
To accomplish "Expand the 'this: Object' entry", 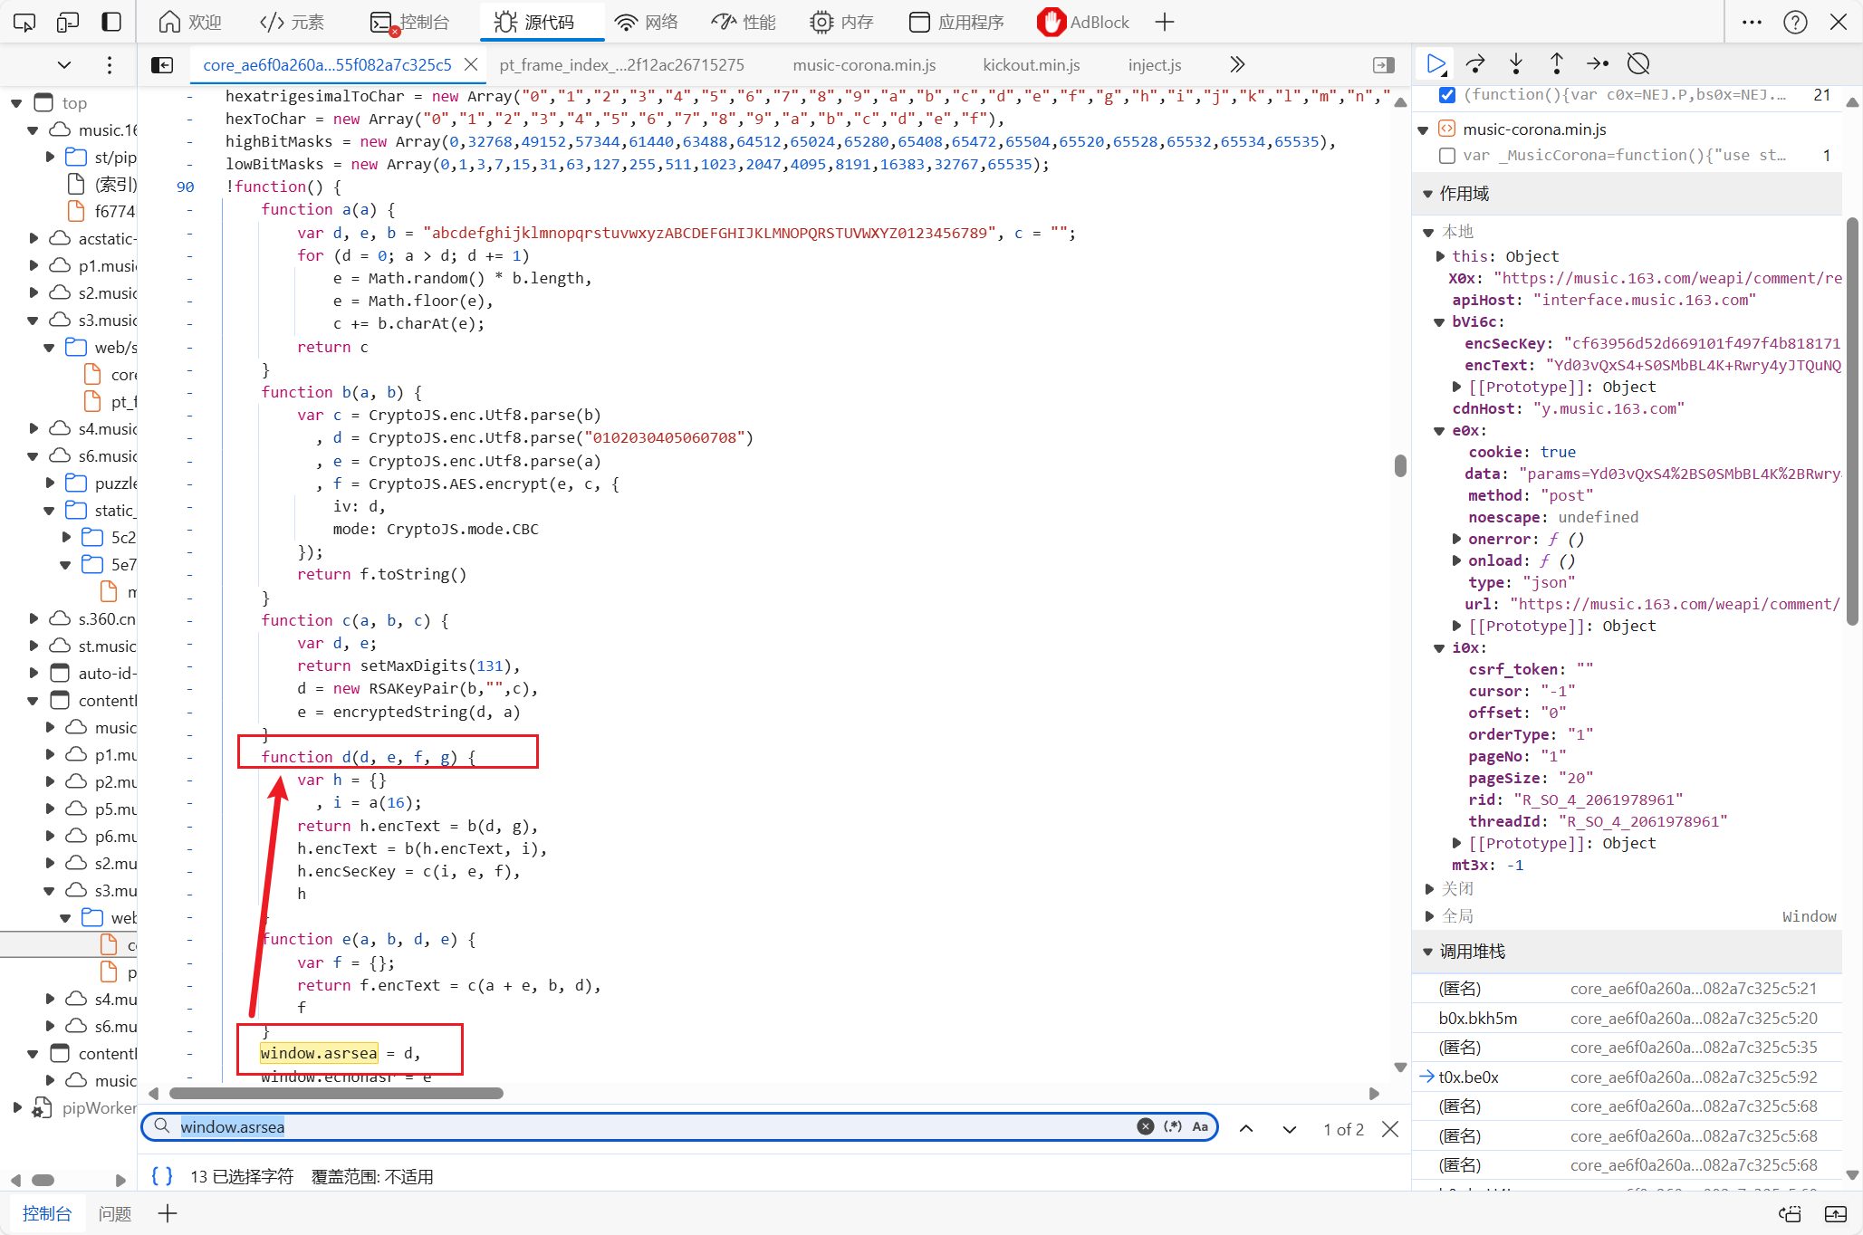I will 1442,256.
